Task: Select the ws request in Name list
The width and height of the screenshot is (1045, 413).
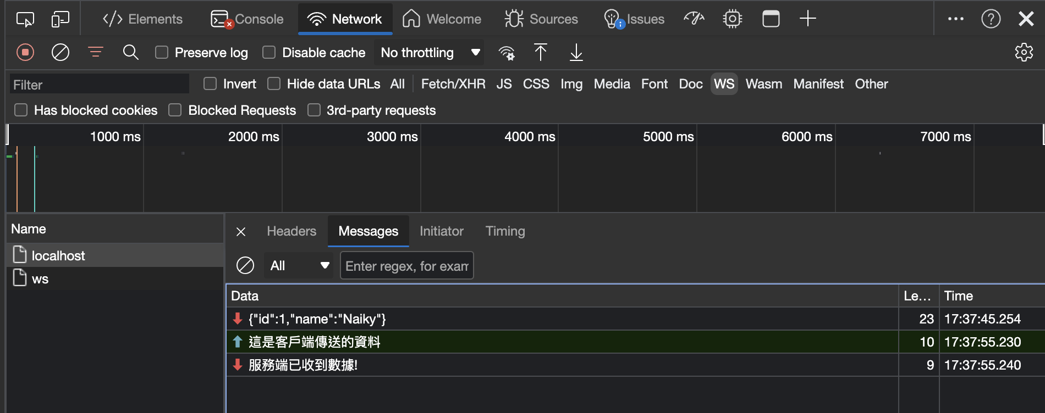Action: tap(40, 279)
